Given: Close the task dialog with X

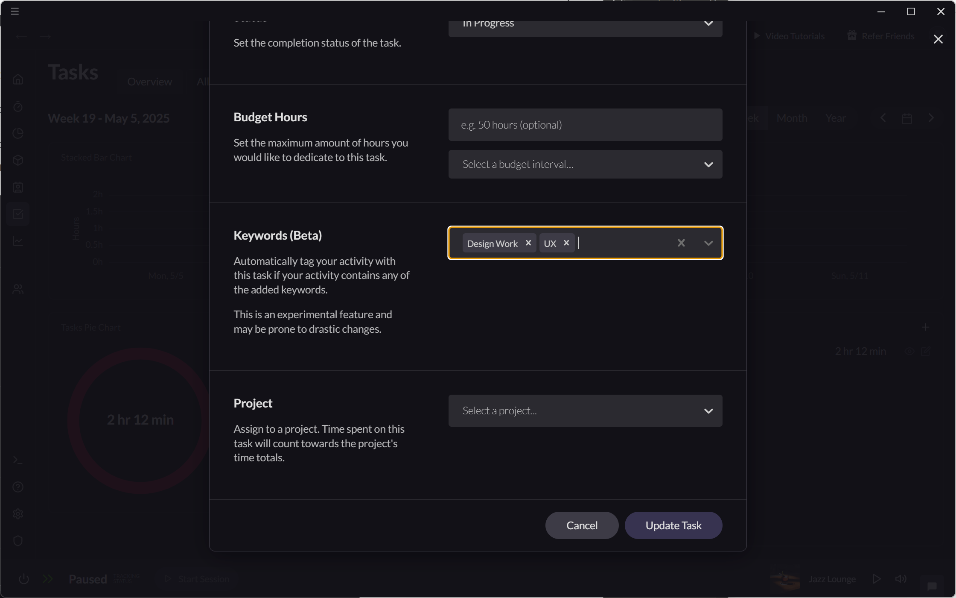Looking at the screenshot, I should click(x=938, y=39).
